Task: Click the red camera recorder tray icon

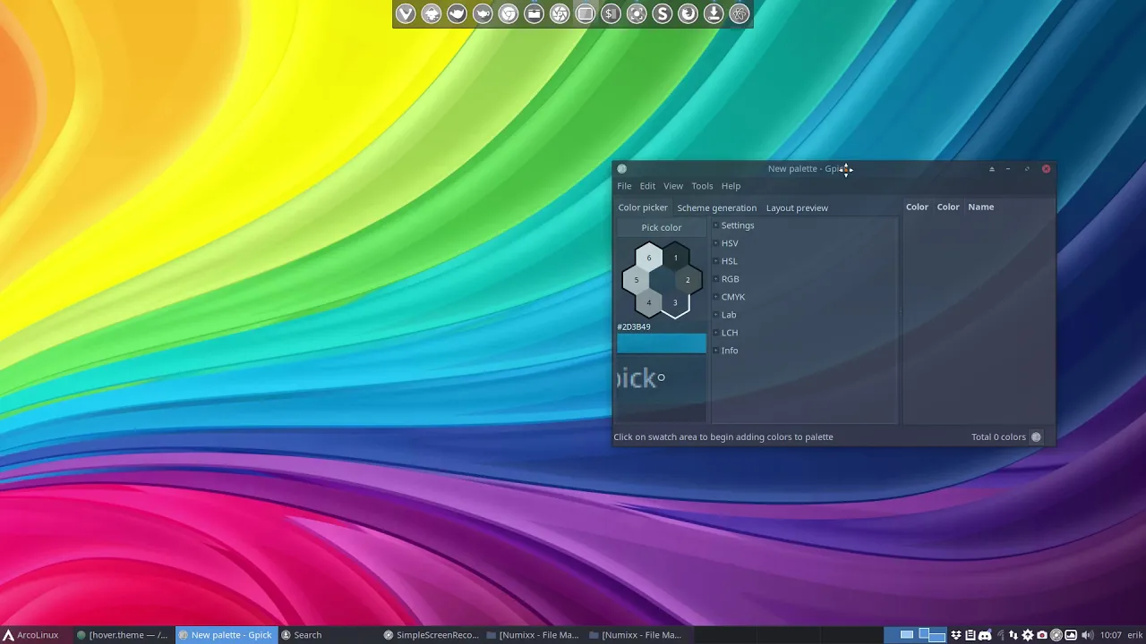Action: pyautogui.click(x=1042, y=635)
